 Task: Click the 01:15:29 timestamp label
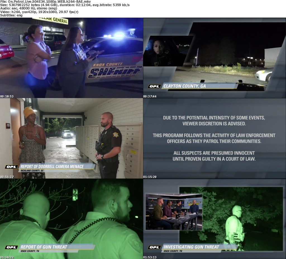click(x=150, y=177)
